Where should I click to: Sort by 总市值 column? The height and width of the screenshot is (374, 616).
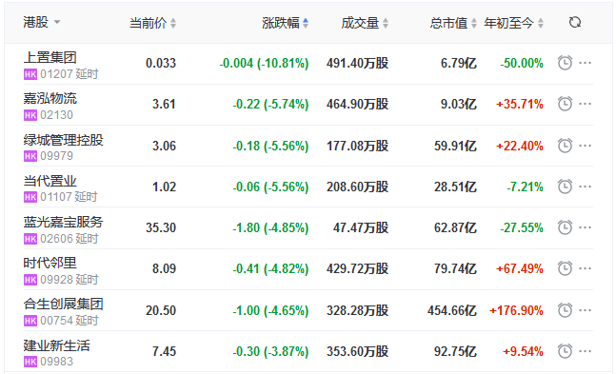click(453, 23)
